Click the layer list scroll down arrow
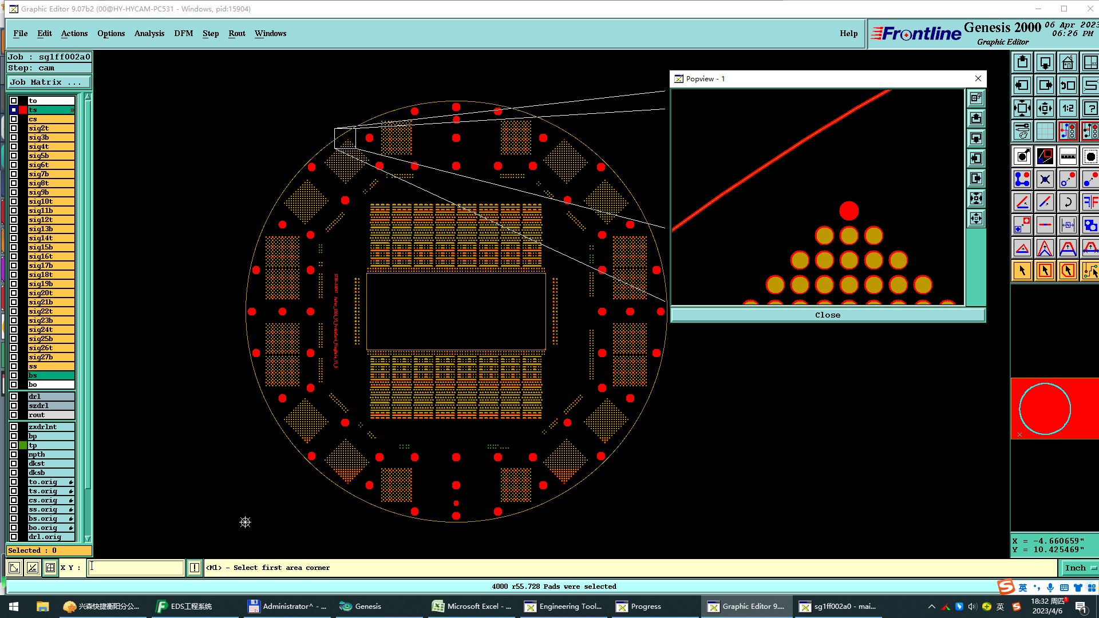The height and width of the screenshot is (618, 1099). (88, 538)
